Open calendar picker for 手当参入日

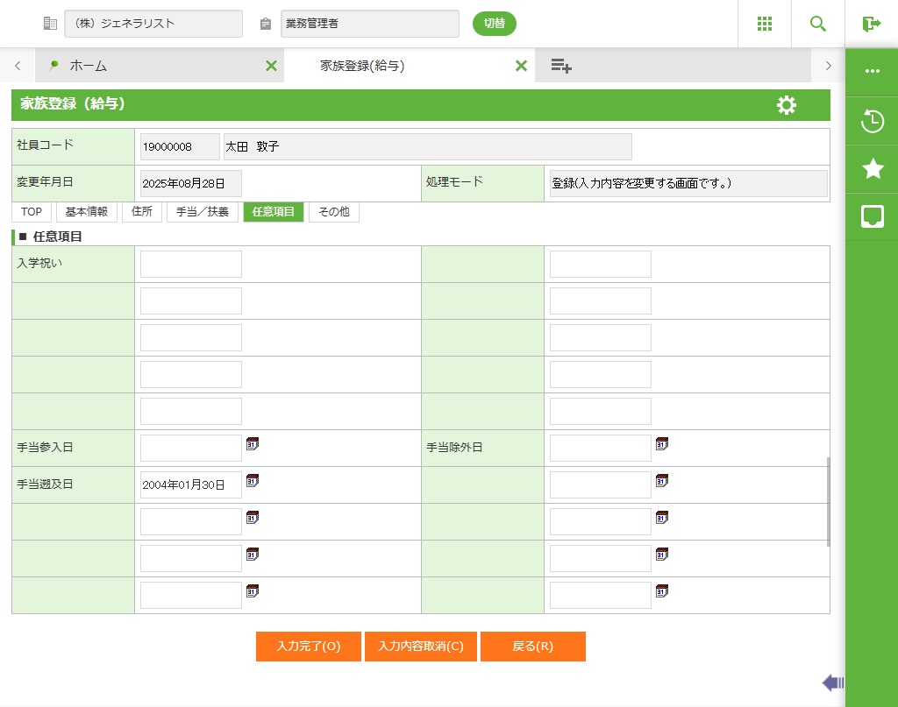[253, 444]
